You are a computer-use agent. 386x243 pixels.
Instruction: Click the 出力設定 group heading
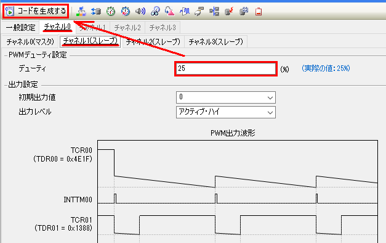click(23, 84)
